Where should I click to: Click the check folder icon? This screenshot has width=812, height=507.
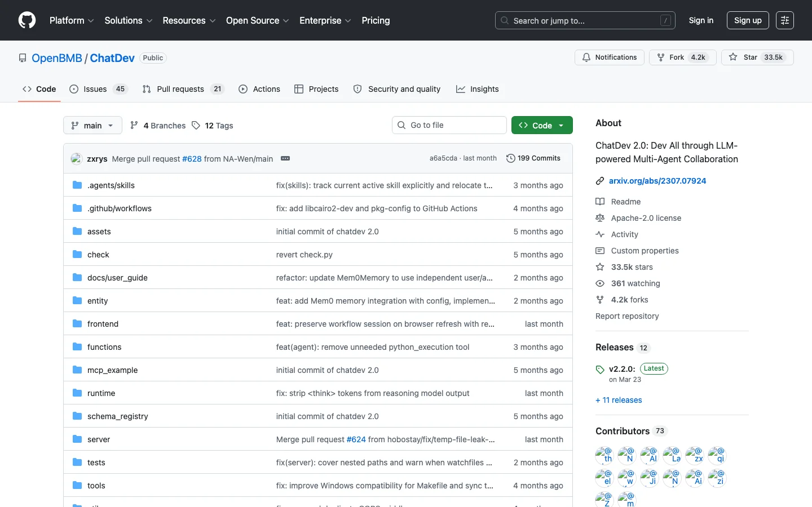[x=77, y=255]
